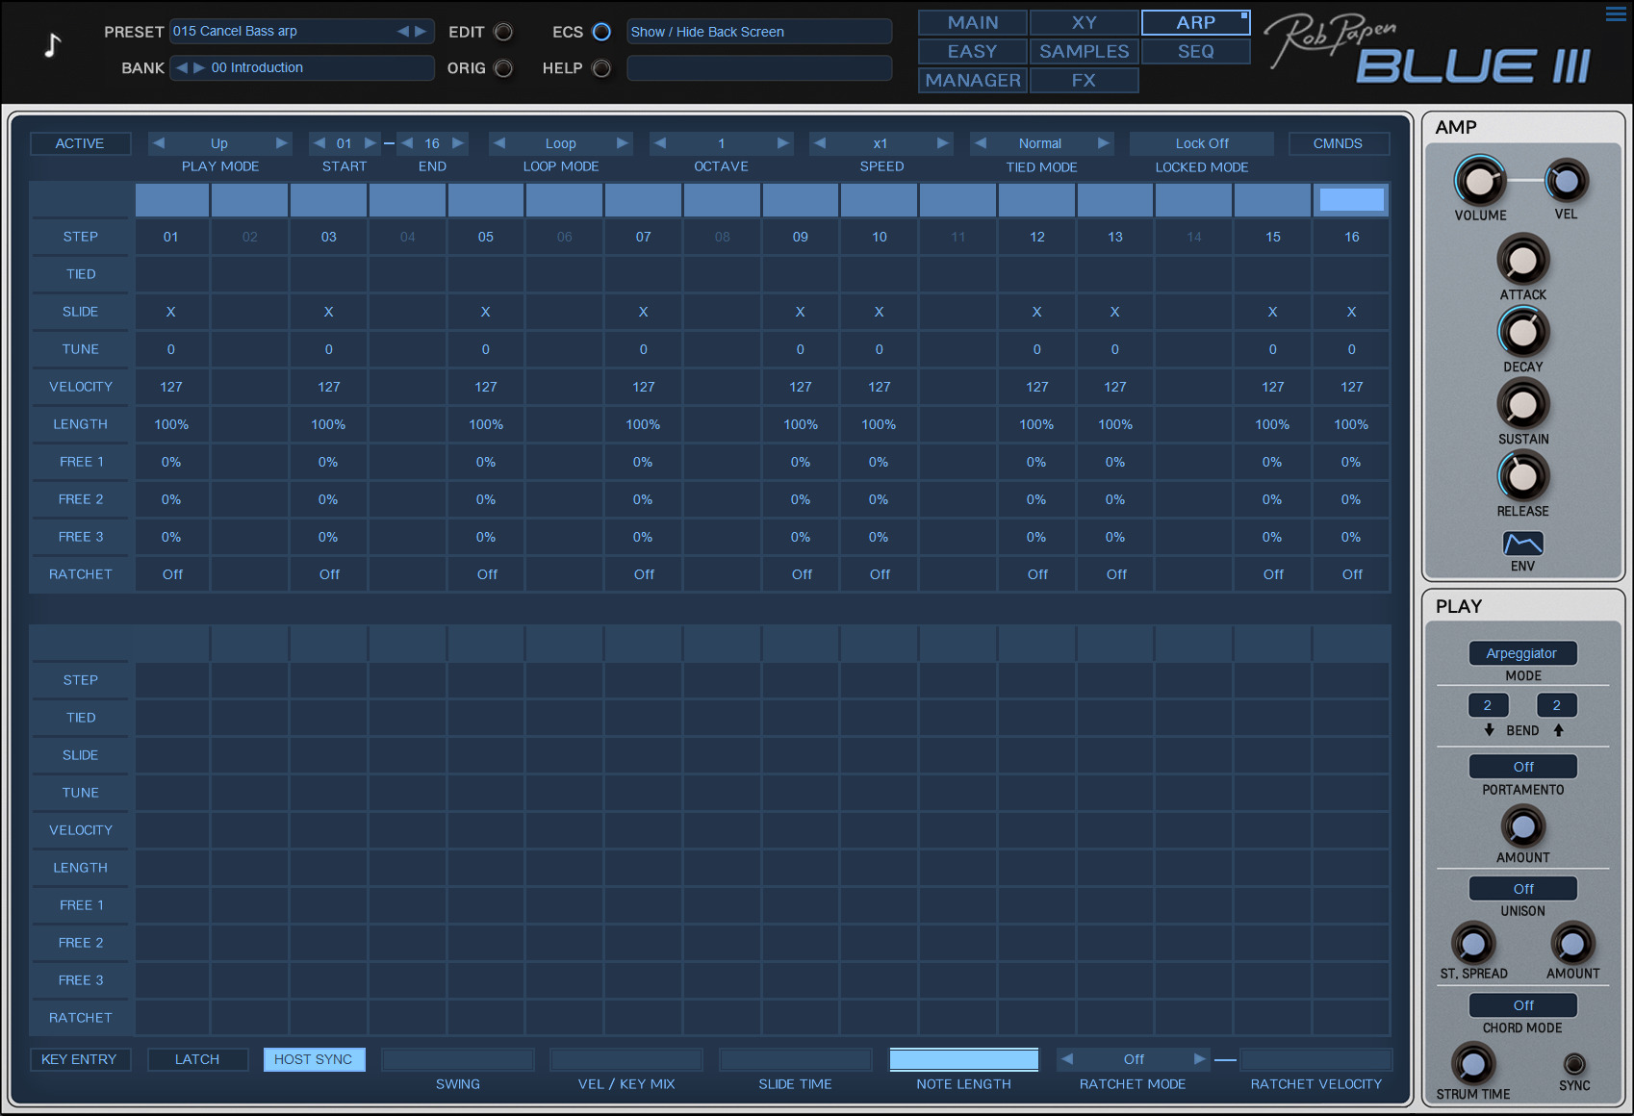The image size is (1634, 1116).
Task: Click Ratchet Mode right arrow
Action: tap(1199, 1059)
